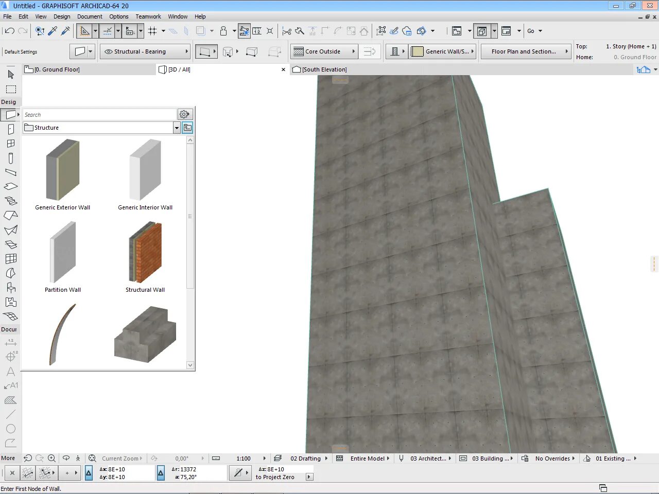Click the trim scissors icon
The image size is (659, 494).
(287, 31)
